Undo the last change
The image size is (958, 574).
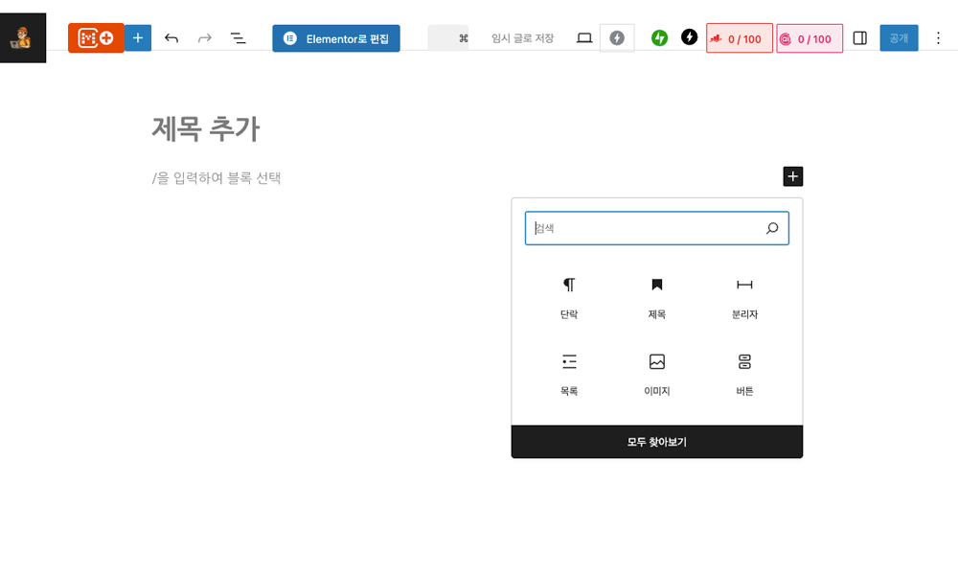[x=171, y=38]
